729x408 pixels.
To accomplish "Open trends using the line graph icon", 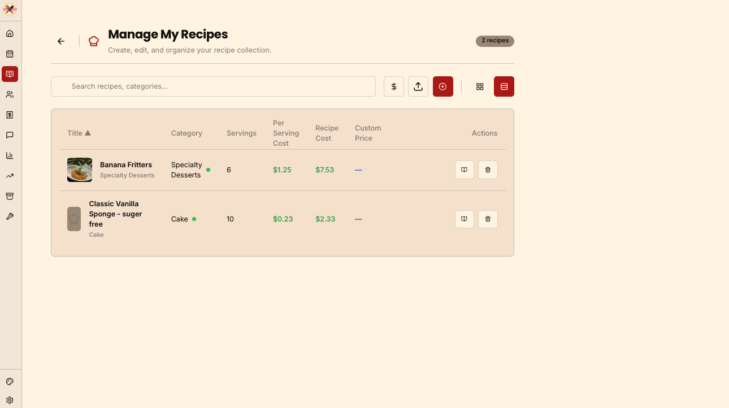I will click(10, 176).
